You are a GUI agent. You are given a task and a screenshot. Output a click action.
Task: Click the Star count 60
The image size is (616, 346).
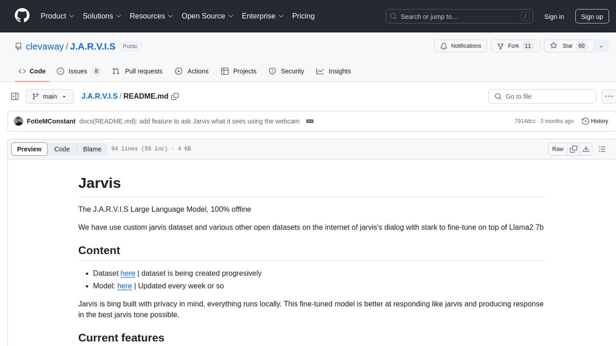(582, 46)
